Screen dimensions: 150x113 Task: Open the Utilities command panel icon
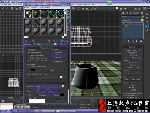[x=142, y=13]
